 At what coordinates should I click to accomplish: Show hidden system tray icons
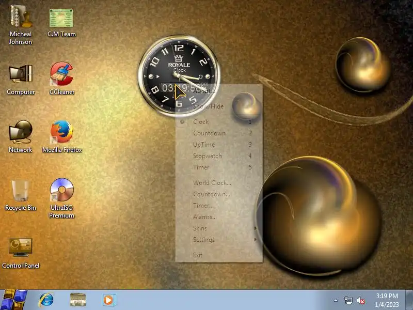pyautogui.click(x=336, y=300)
